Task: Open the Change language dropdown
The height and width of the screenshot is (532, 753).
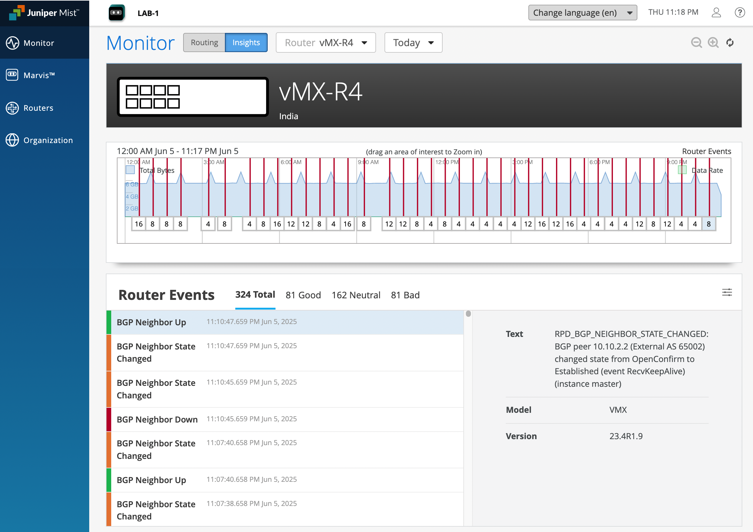Action: tap(582, 13)
